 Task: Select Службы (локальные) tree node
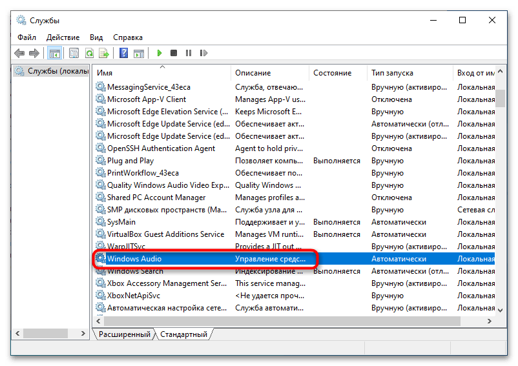click(52, 71)
